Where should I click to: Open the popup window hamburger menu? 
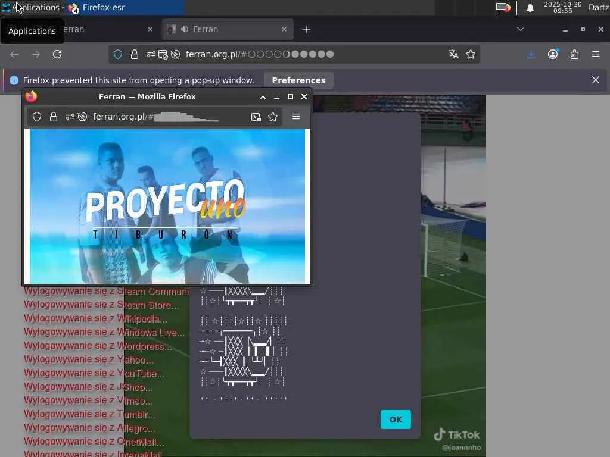[295, 117]
